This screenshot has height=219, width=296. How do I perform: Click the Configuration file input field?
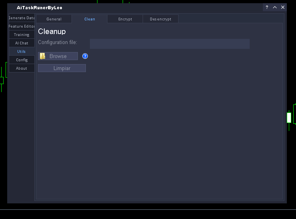pyautogui.click(x=169, y=44)
